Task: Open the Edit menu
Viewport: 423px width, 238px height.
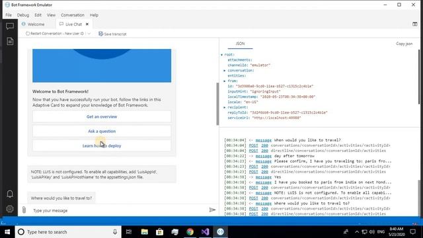Action: tap(38, 15)
